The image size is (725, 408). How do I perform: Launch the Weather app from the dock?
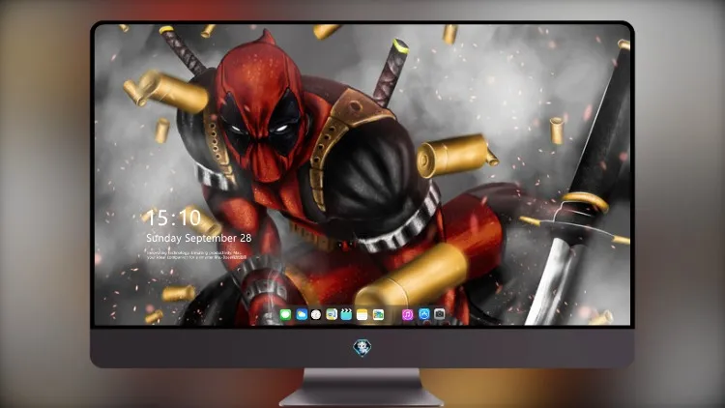coord(302,315)
